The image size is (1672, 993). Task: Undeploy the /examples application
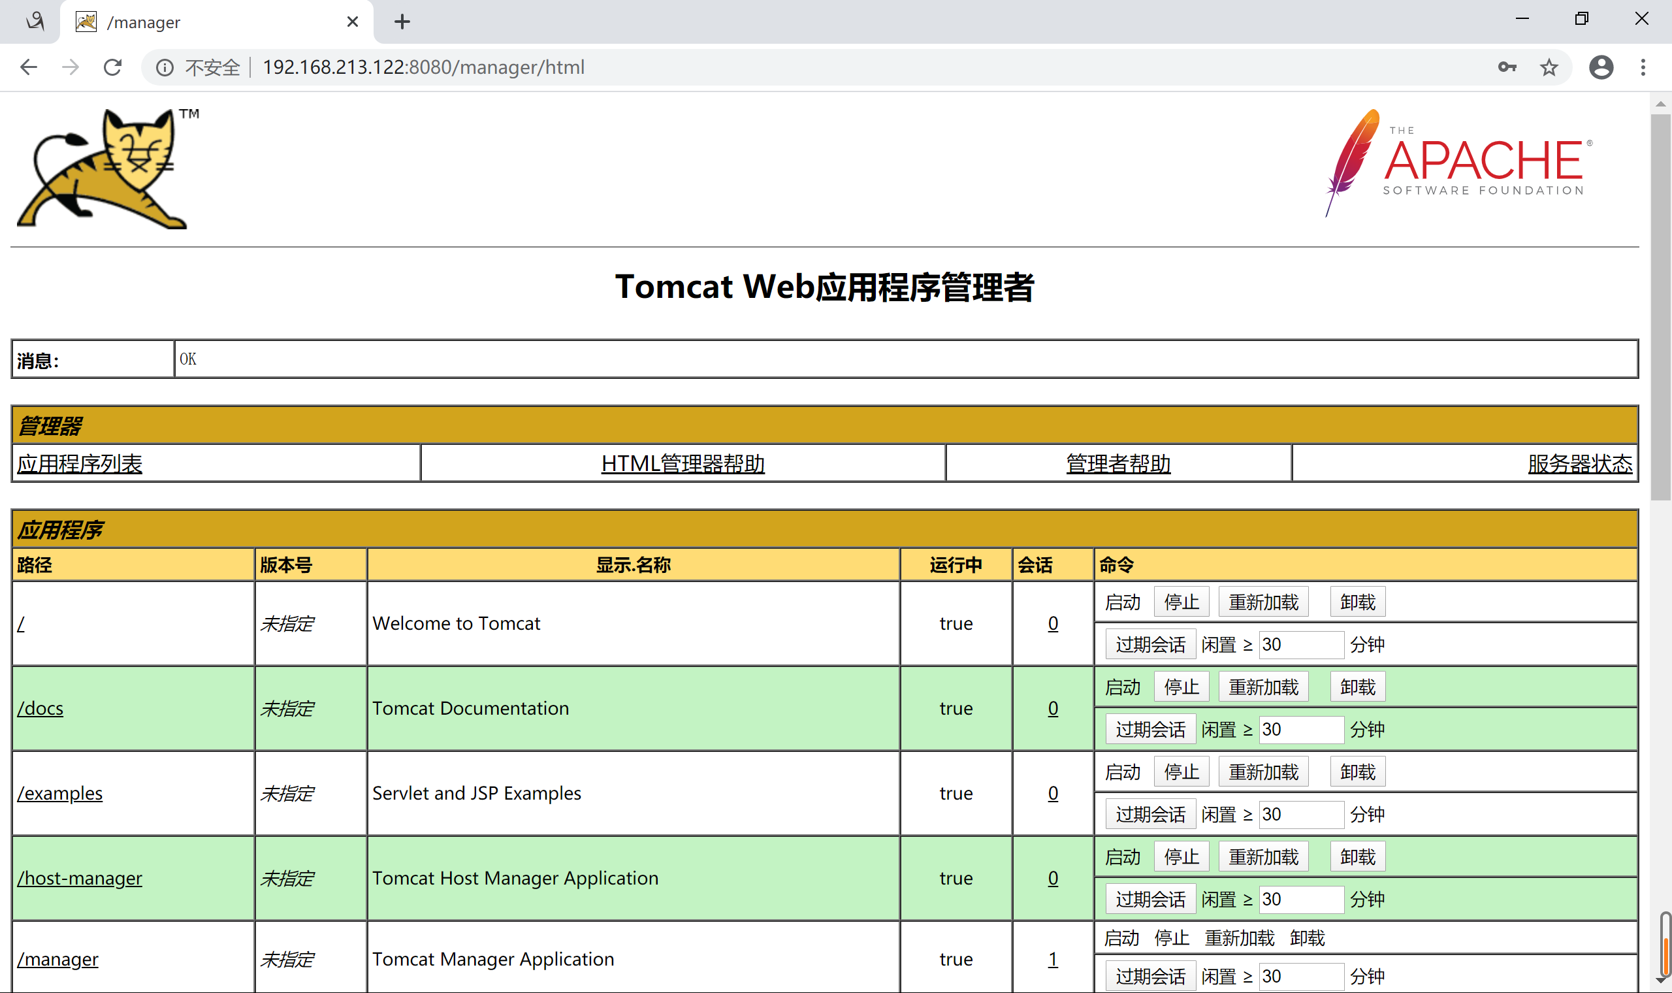pyautogui.click(x=1358, y=772)
